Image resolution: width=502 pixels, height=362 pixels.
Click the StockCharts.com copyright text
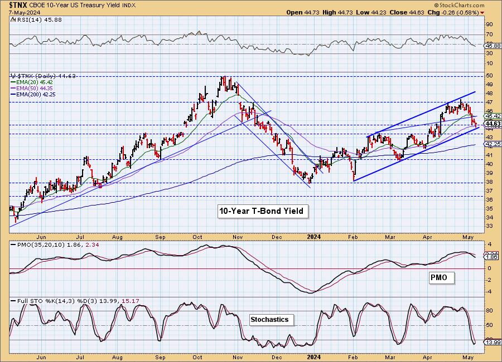pyautogui.click(x=460, y=6)
